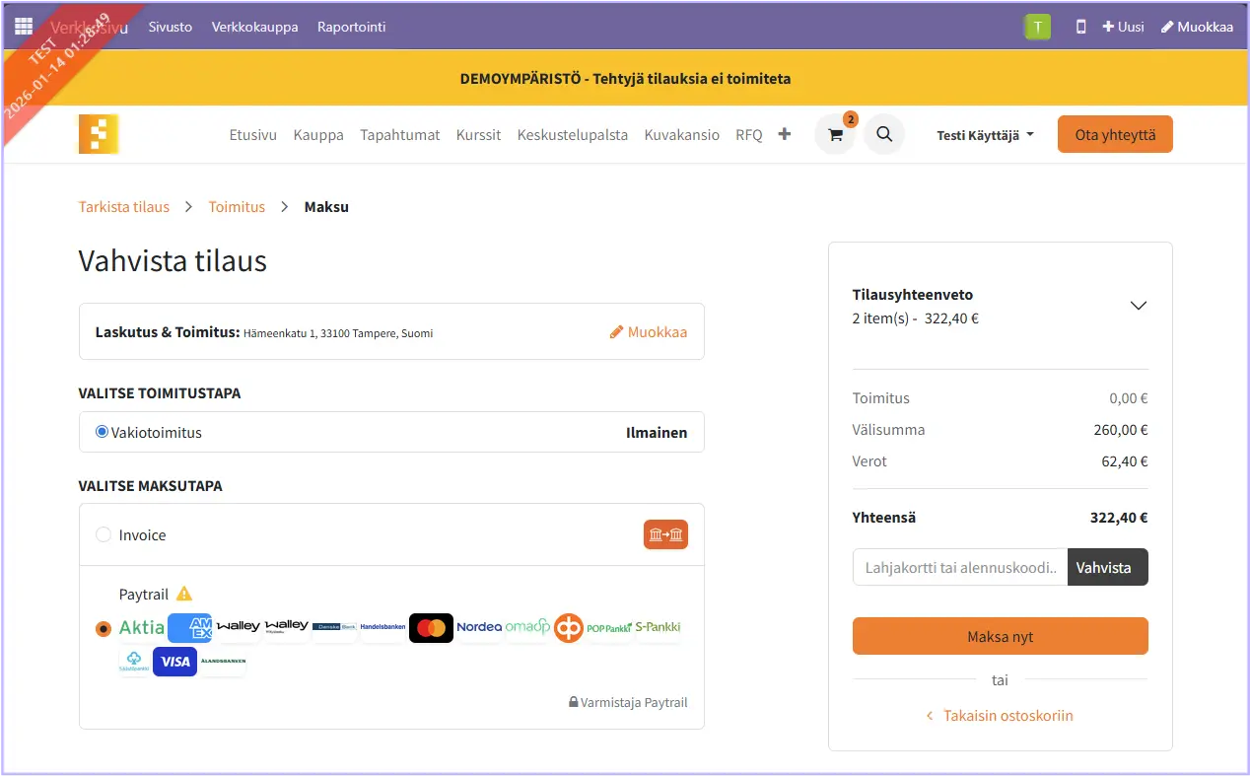The width and height of the screenshot is (1250, 776).
Task: Go to Kauppa in the navigation
Action: (318, 135)
